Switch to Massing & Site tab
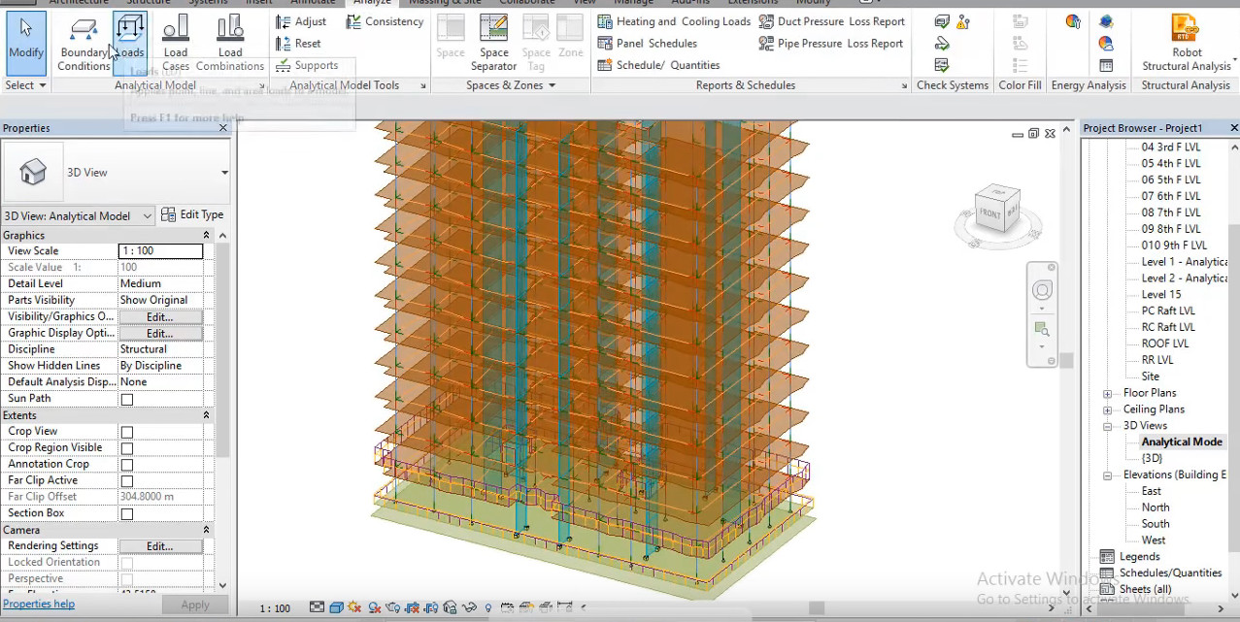 (x=446, y=3)
